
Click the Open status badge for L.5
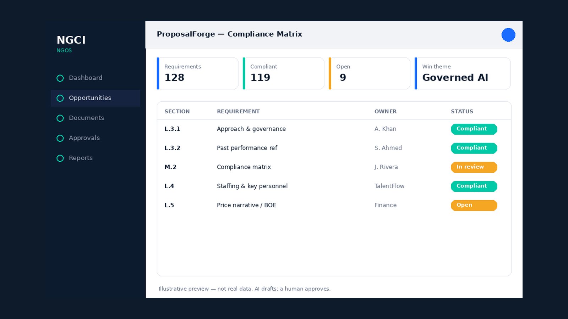tap(474, 205)
